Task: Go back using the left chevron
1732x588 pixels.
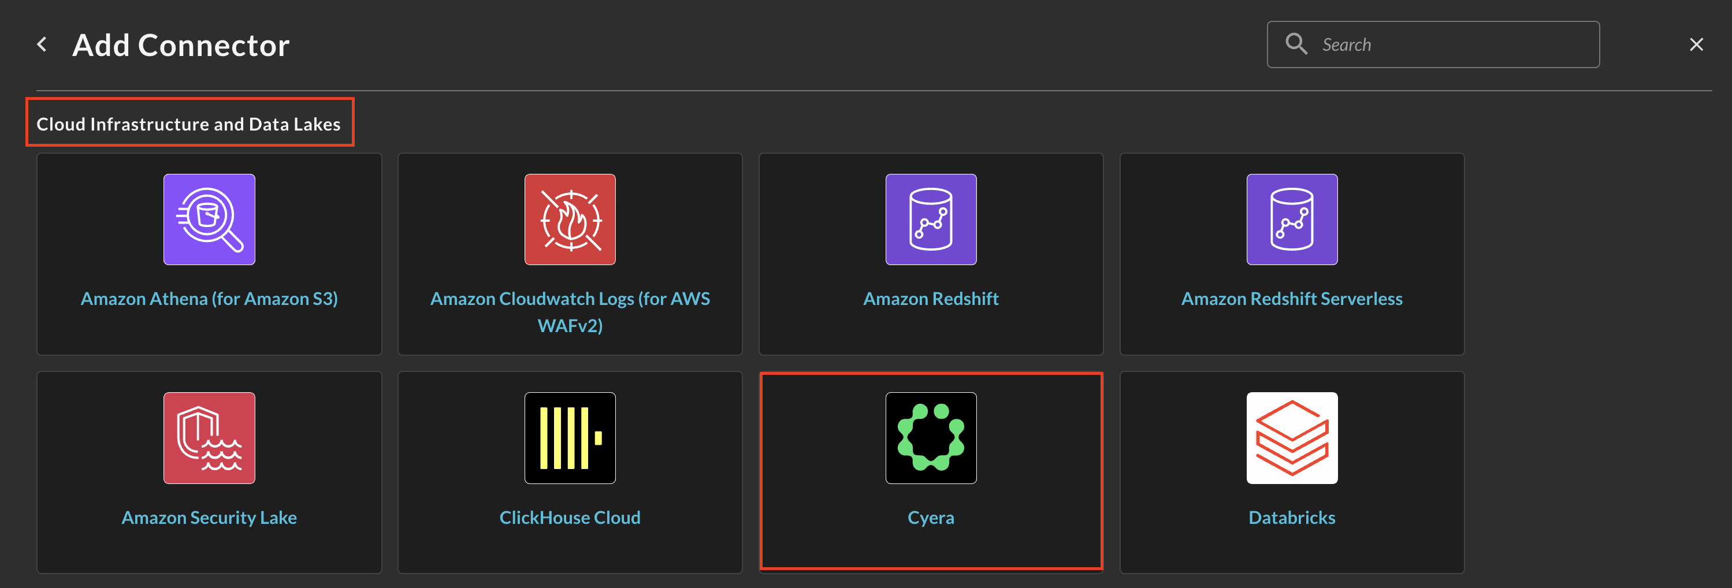Action: 42,44
